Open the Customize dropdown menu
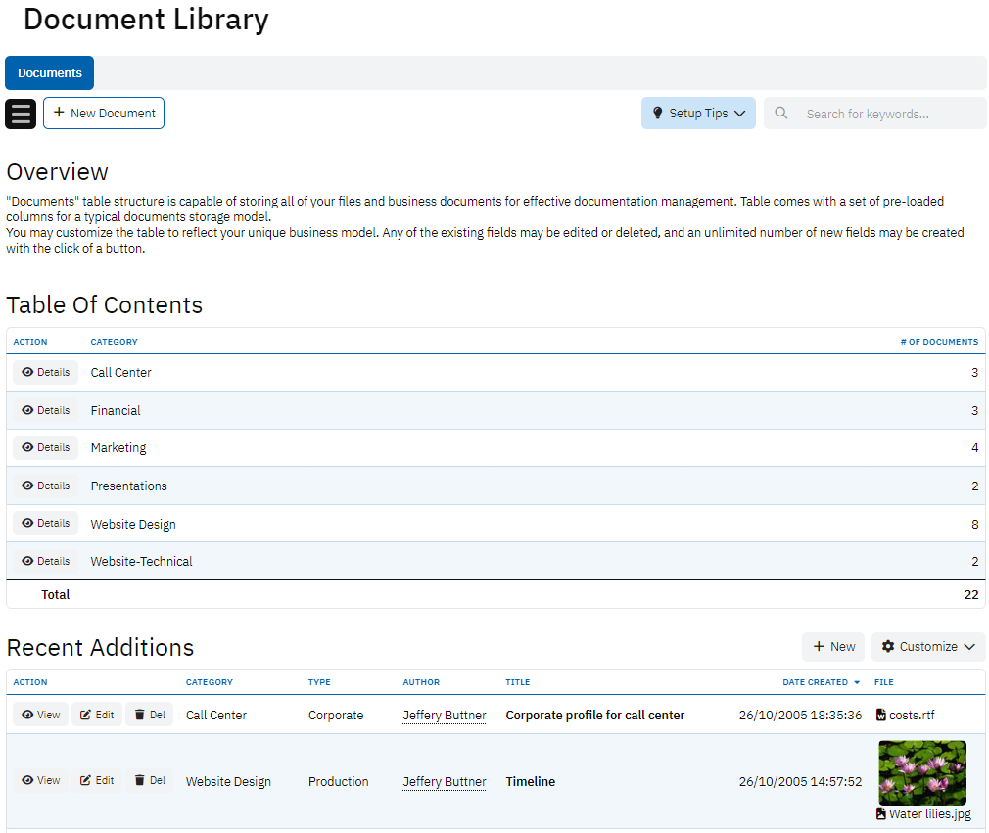 [x=928, y=647]
